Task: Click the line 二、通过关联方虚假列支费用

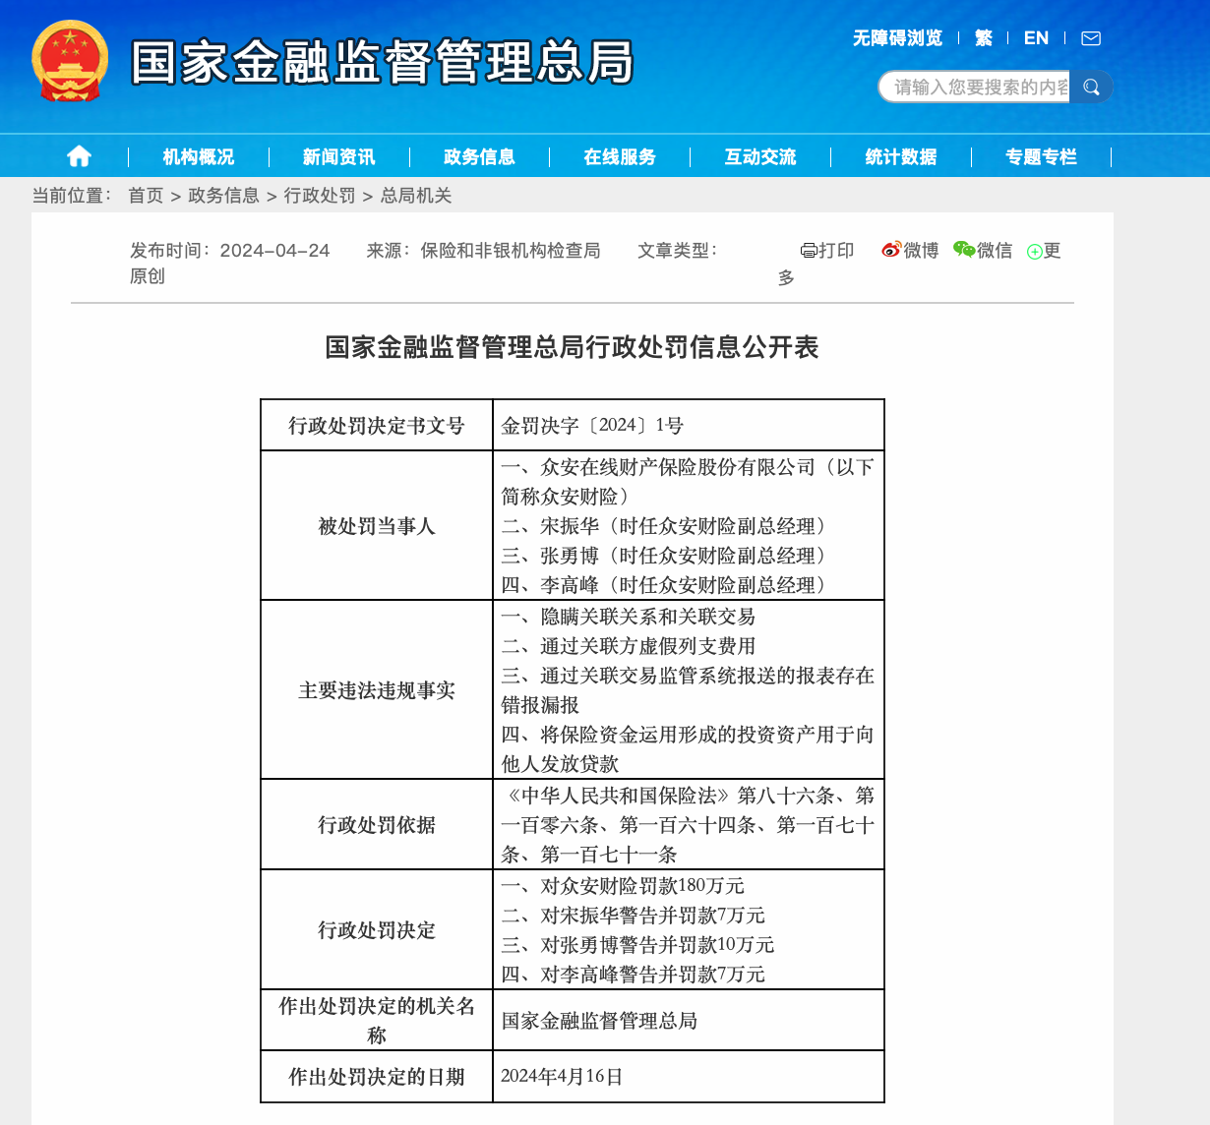Action: 629,646
